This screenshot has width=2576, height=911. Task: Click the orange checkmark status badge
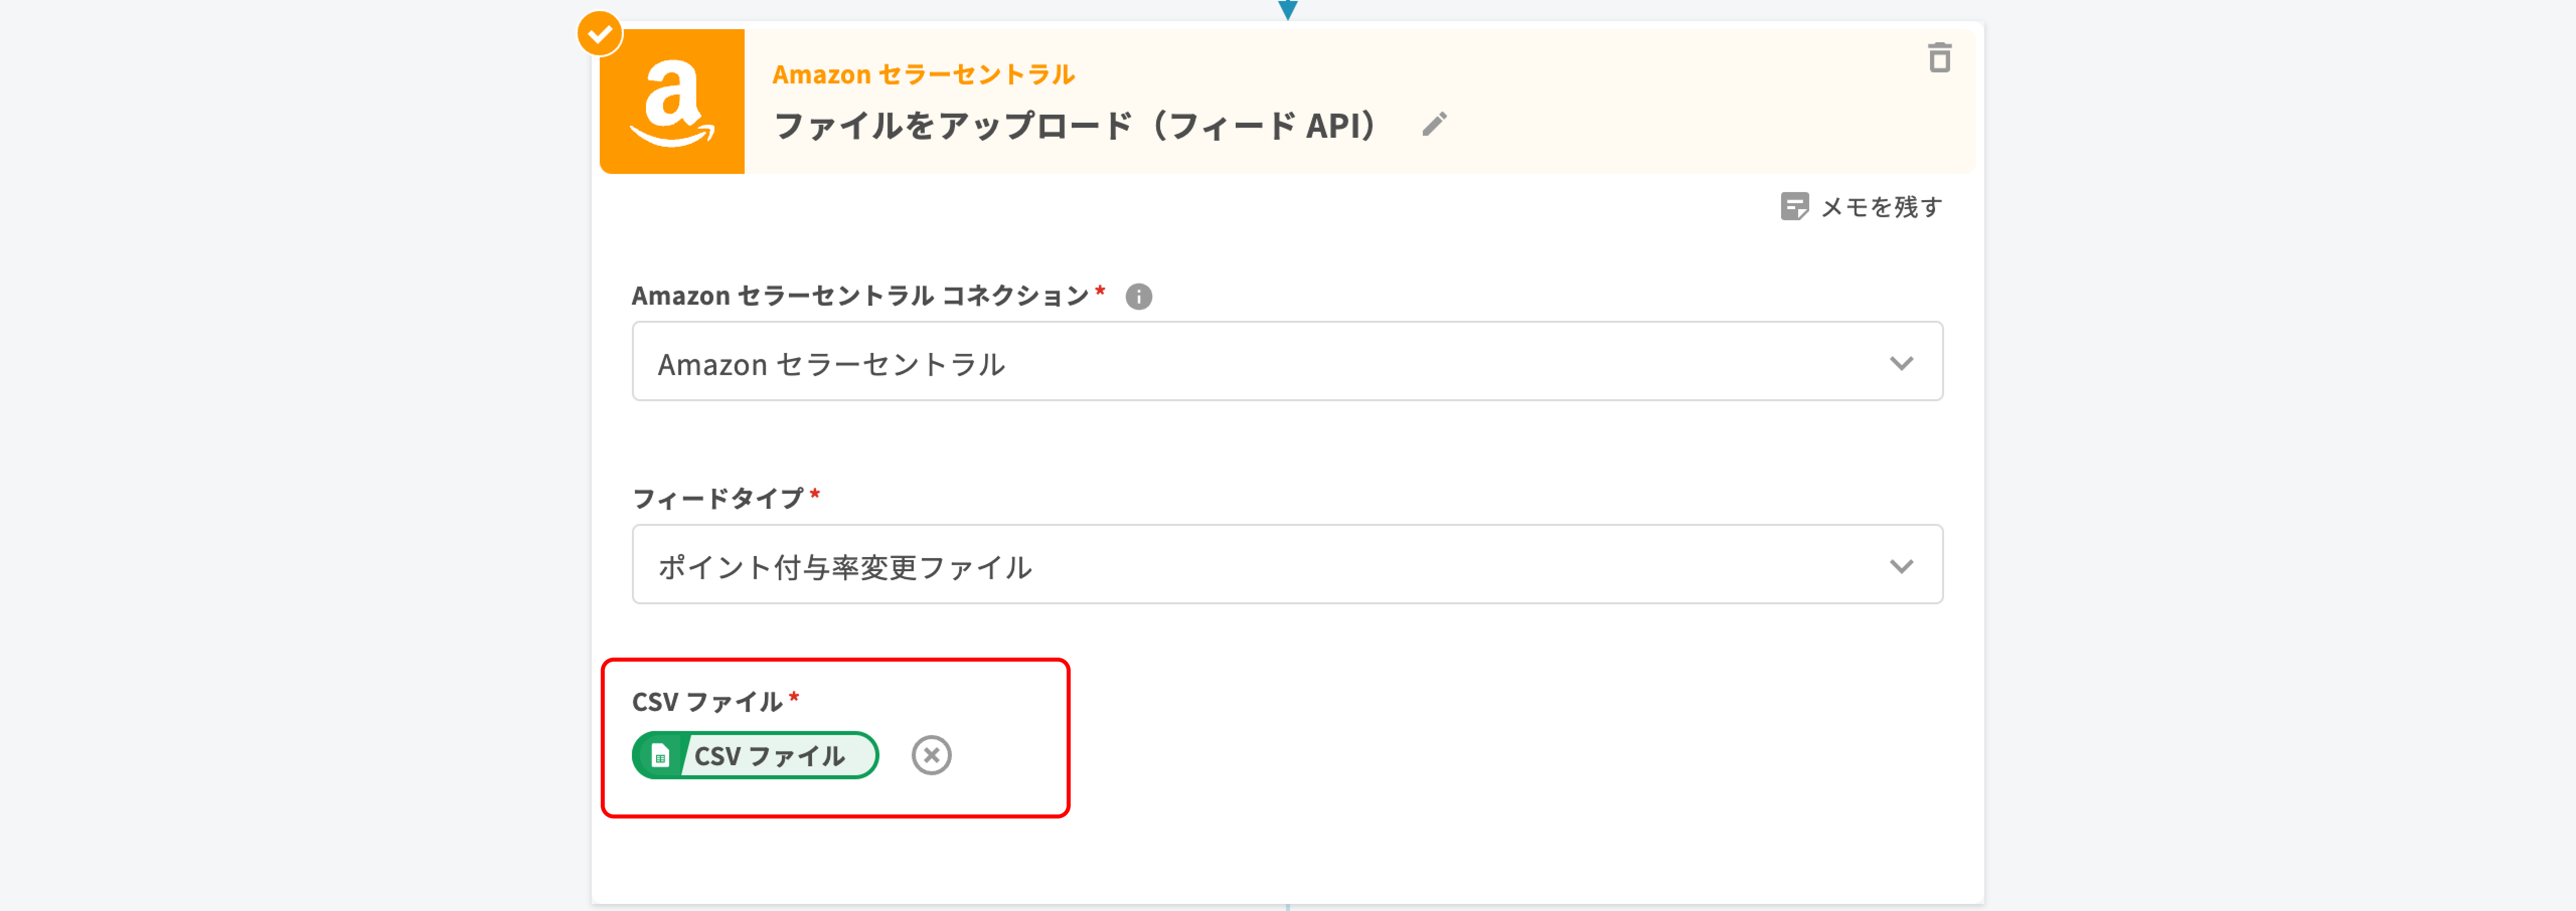click(600, 34)
